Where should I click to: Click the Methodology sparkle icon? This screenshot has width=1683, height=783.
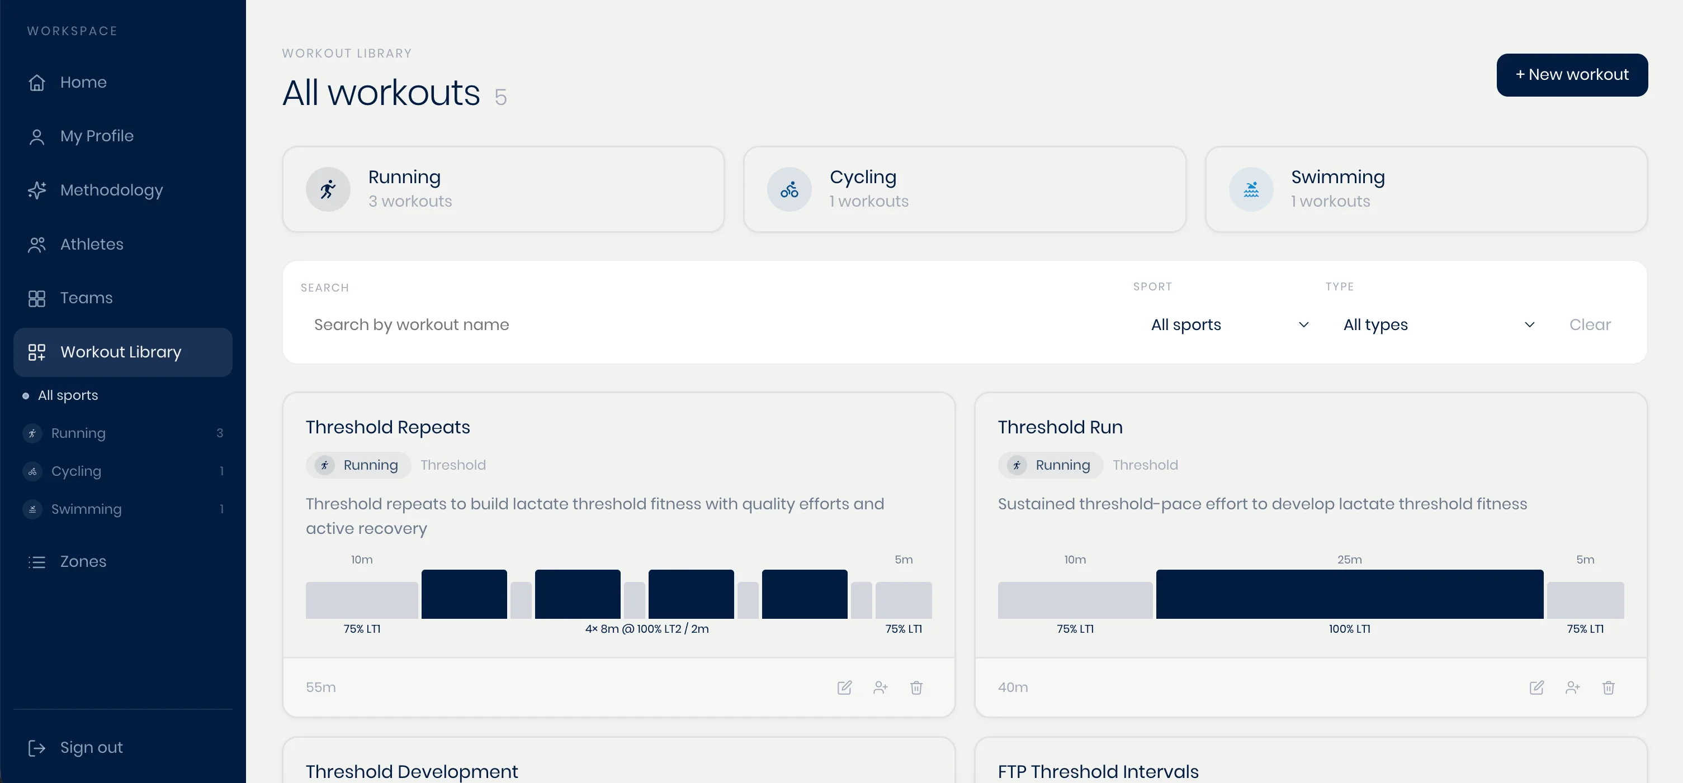(36, 190)
